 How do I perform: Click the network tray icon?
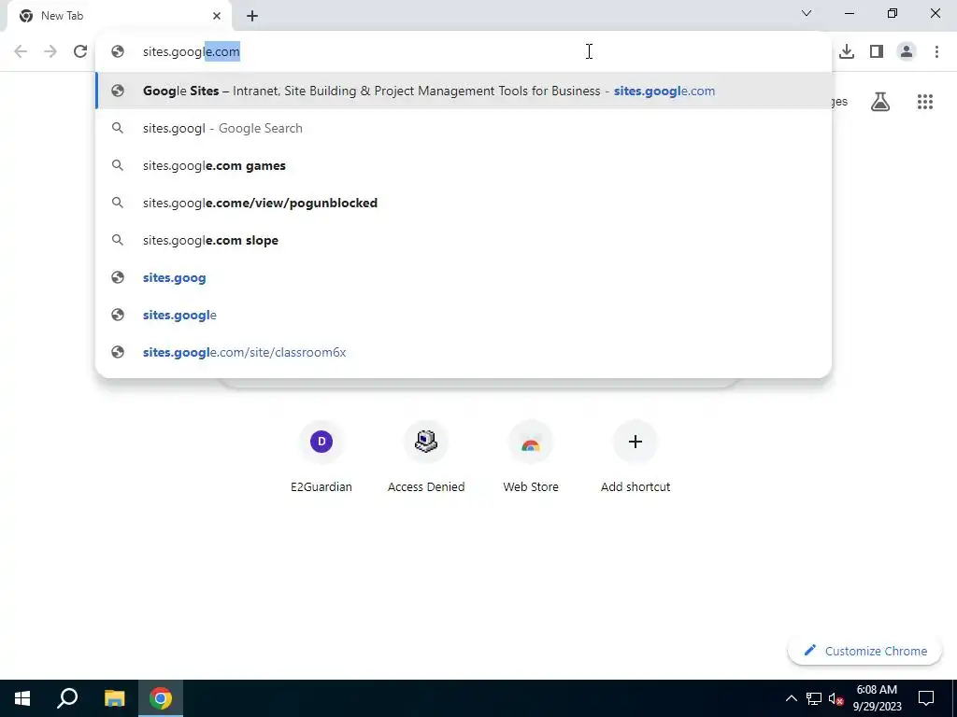[814, 698]
